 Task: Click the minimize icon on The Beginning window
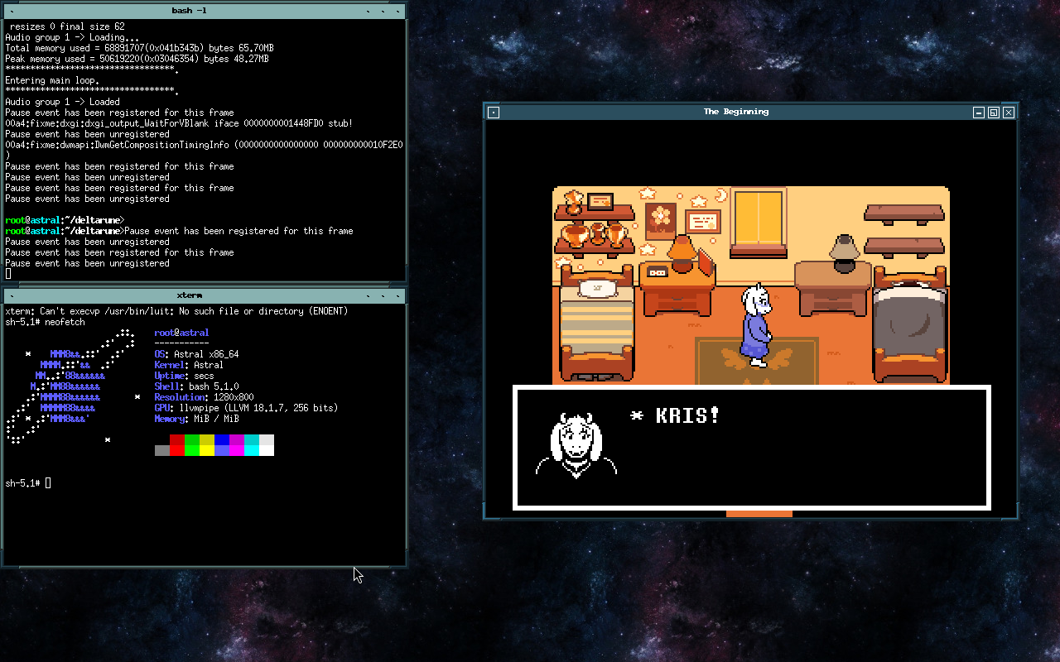(978, 112)
